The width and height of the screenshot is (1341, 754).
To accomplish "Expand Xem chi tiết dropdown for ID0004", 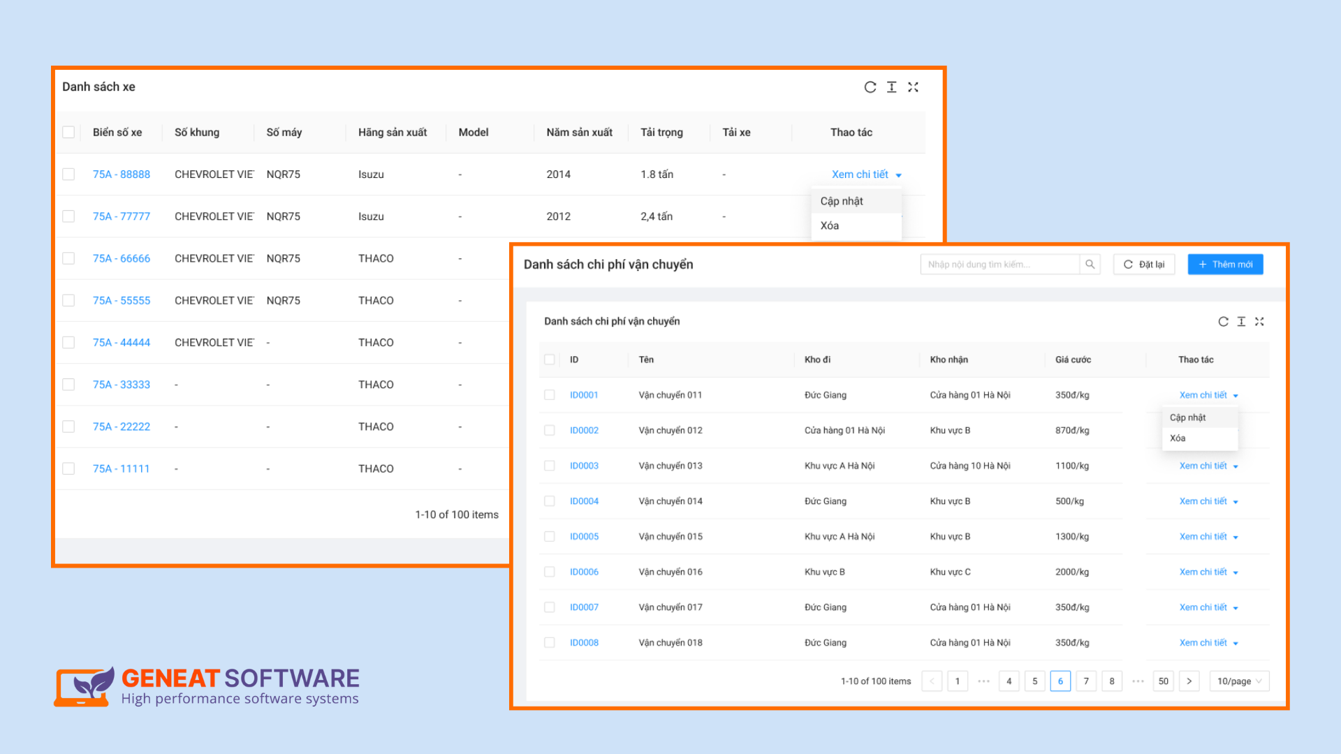I will coord(1236,502).
